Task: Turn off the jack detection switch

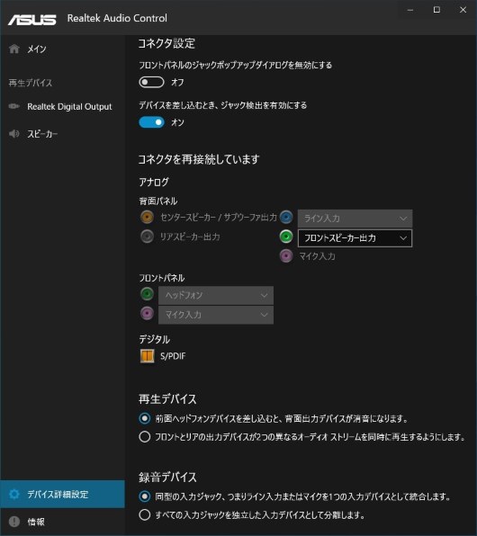Action: click(x=151, y=122)
